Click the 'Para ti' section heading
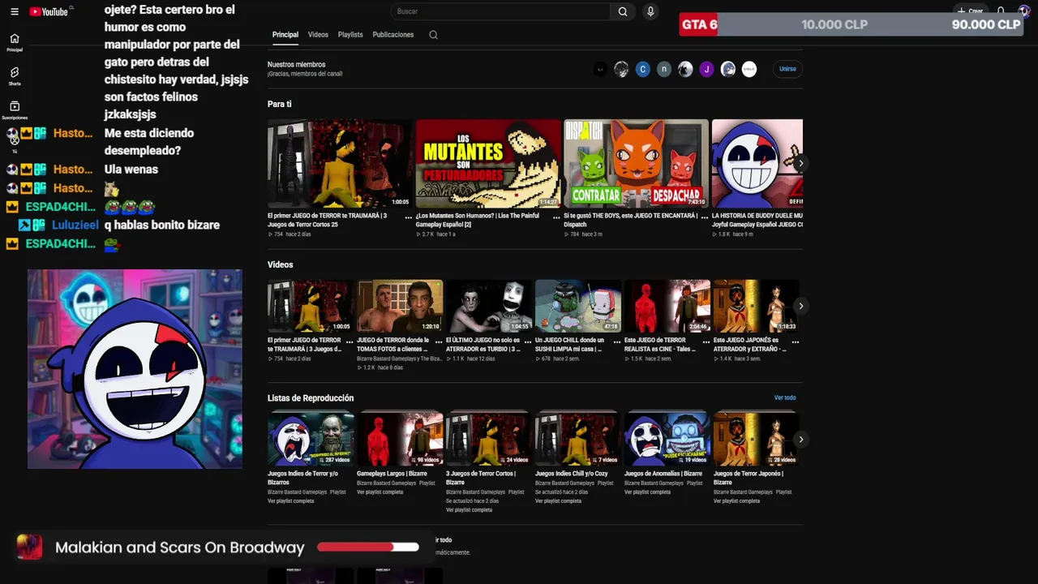The width and height of the screenshot is (1038, 584). click(x=280, y=105)
